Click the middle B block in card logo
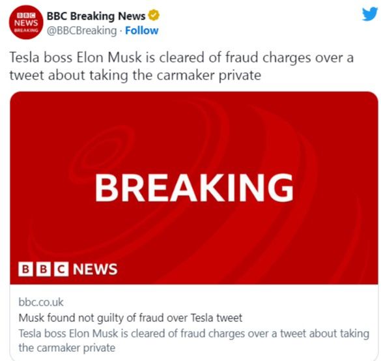Image resolution: width=381 pixels, height=361 pixels. pos(44,269)
